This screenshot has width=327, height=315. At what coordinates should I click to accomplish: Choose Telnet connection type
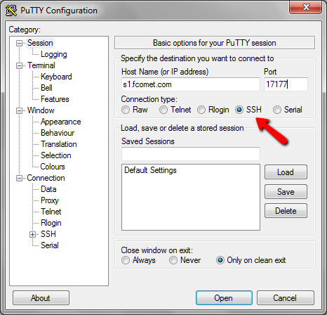tap(163, 110)
